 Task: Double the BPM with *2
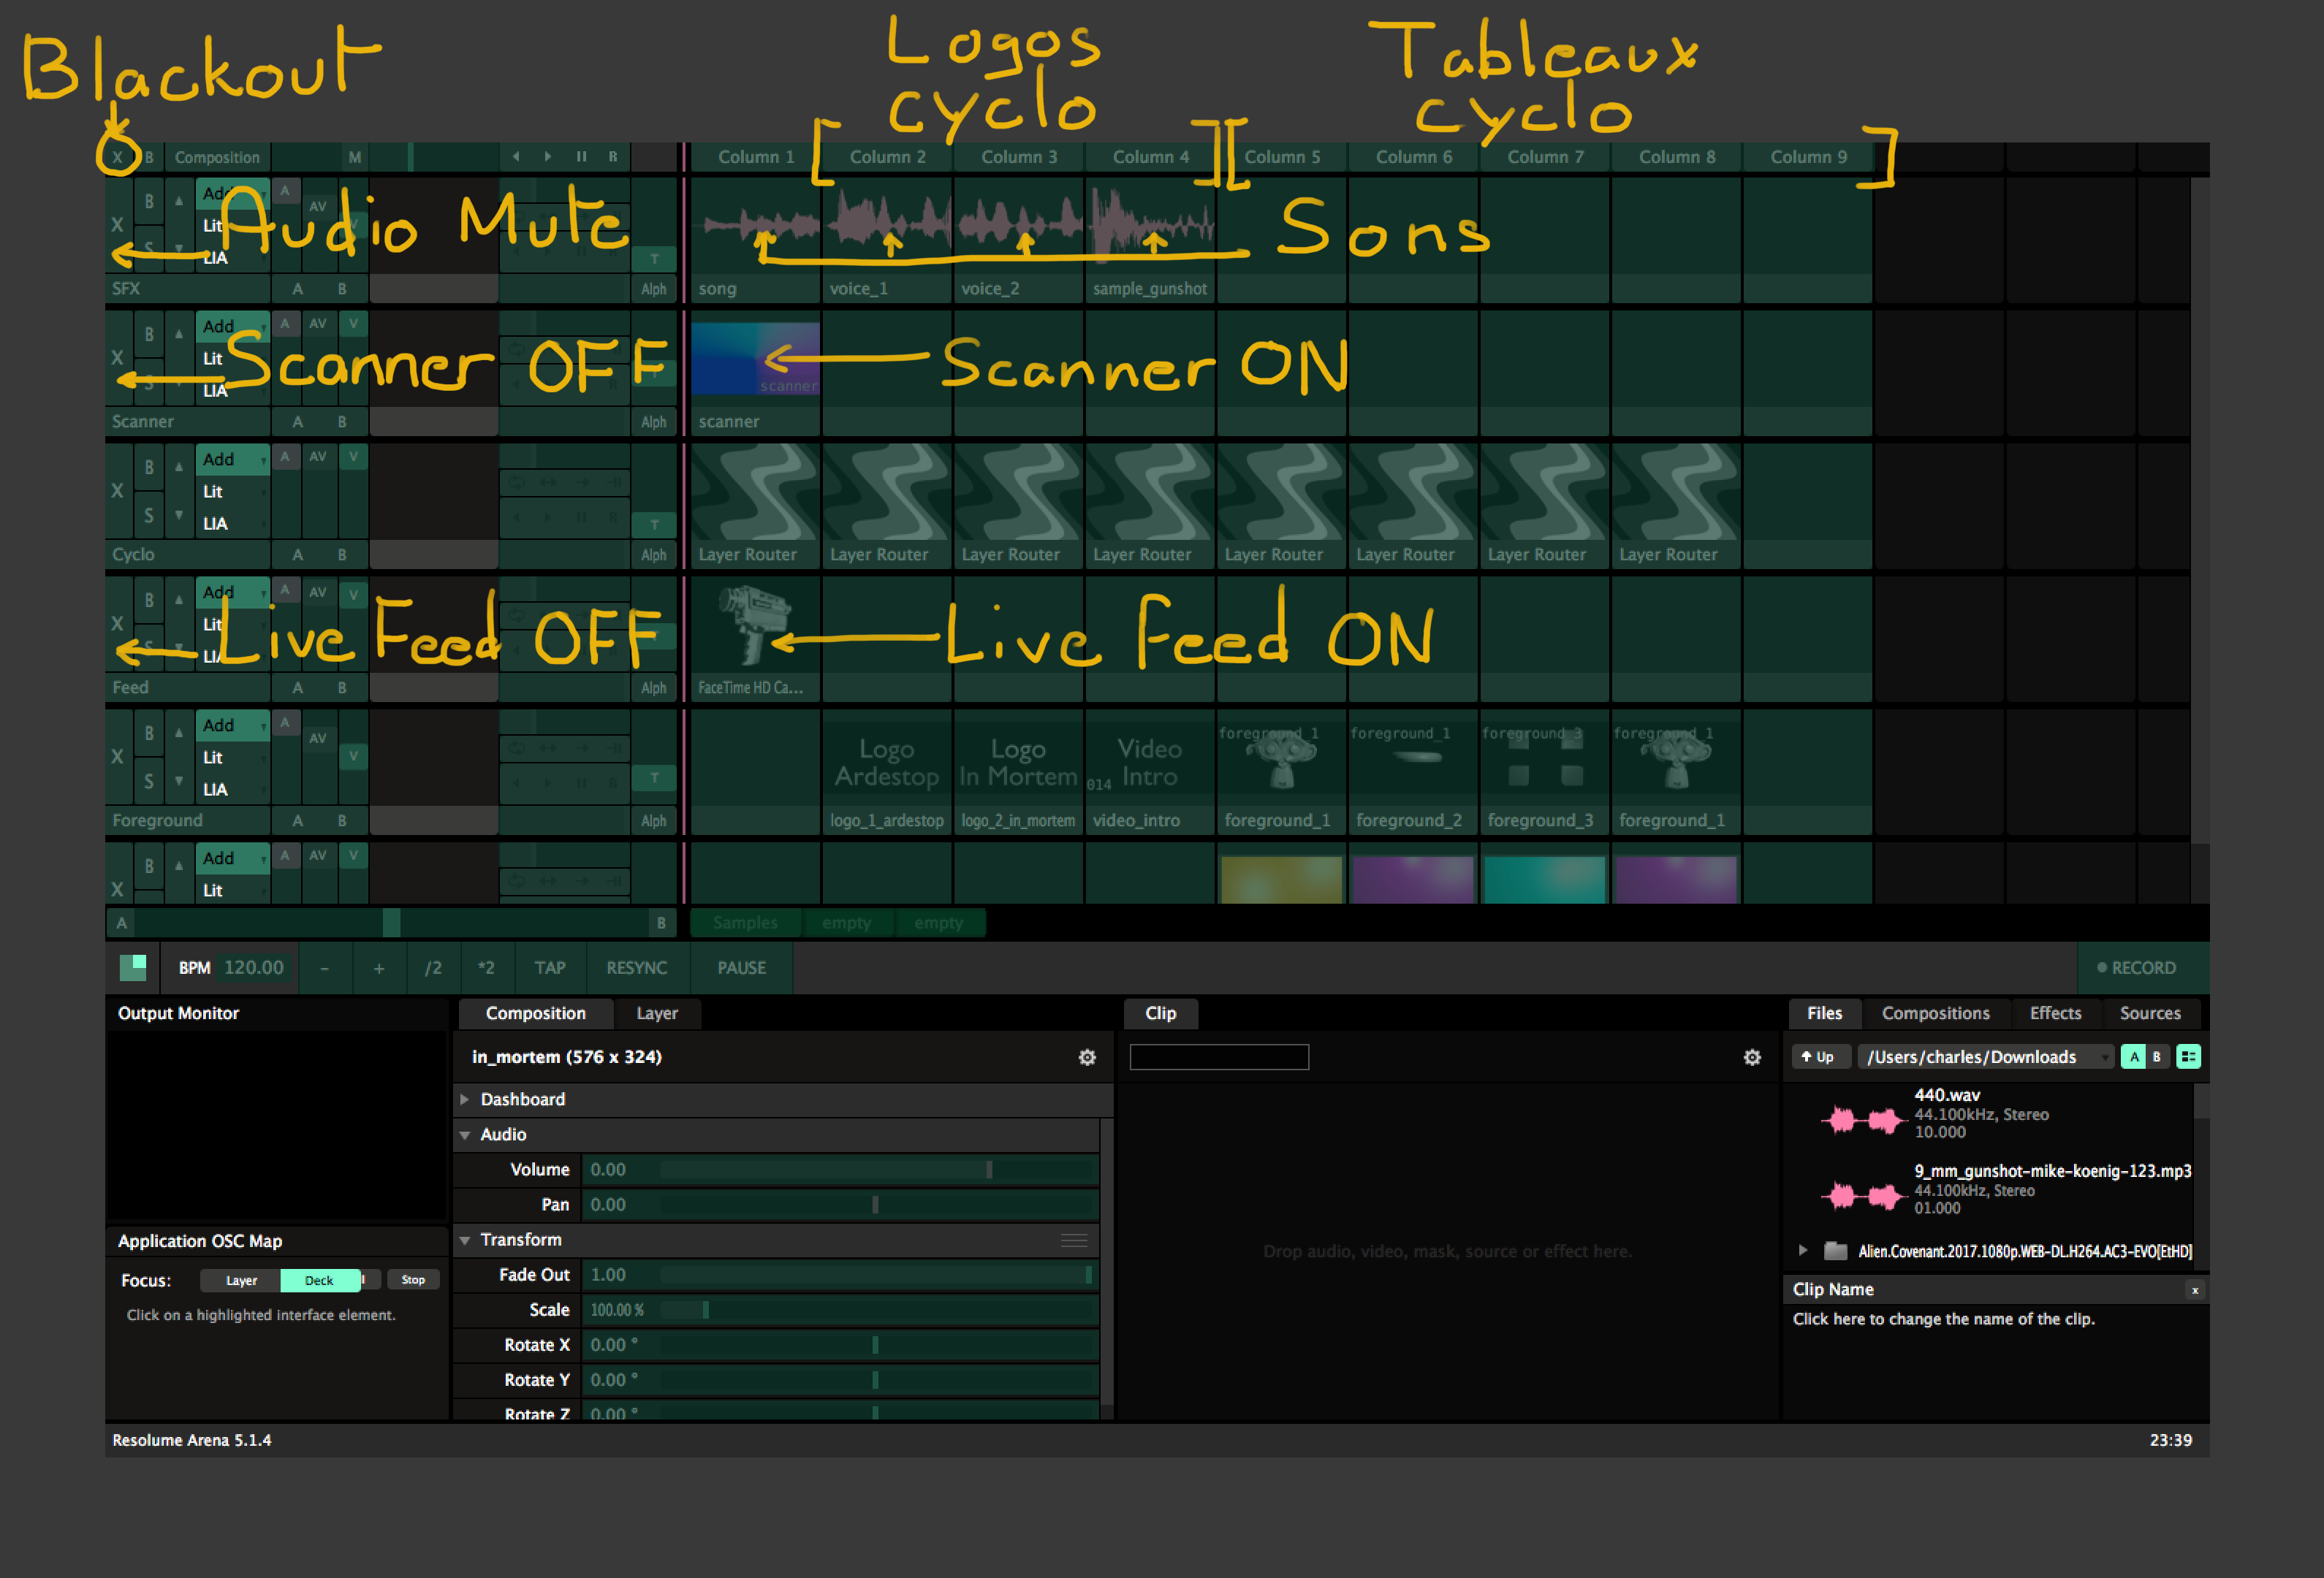tap(486, 967)
